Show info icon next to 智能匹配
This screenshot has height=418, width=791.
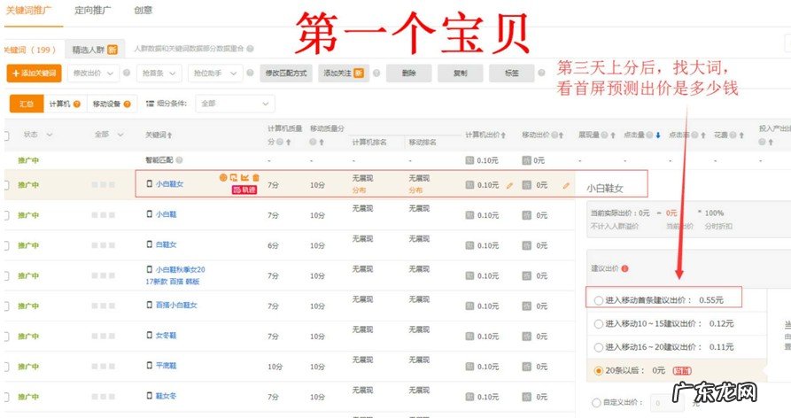tap(179, 159)
